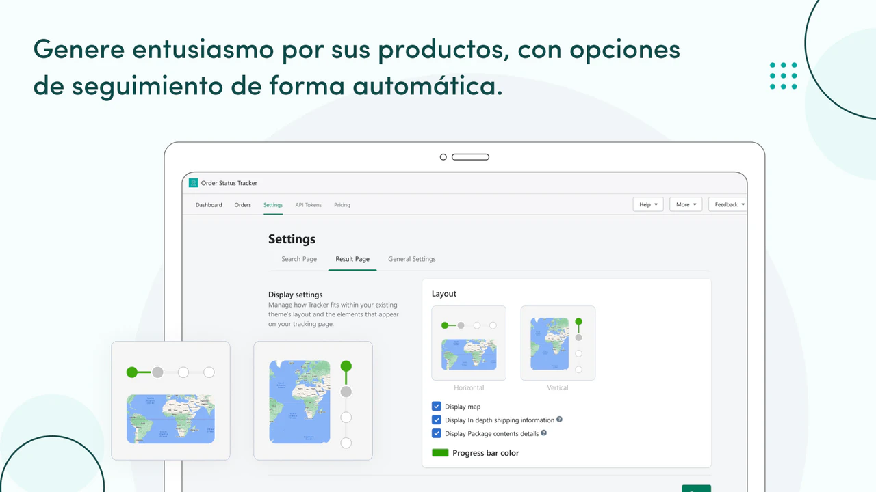Click help icon beside In depth shipping information
This screenshot has height=492, width=876.
(559, 420)
